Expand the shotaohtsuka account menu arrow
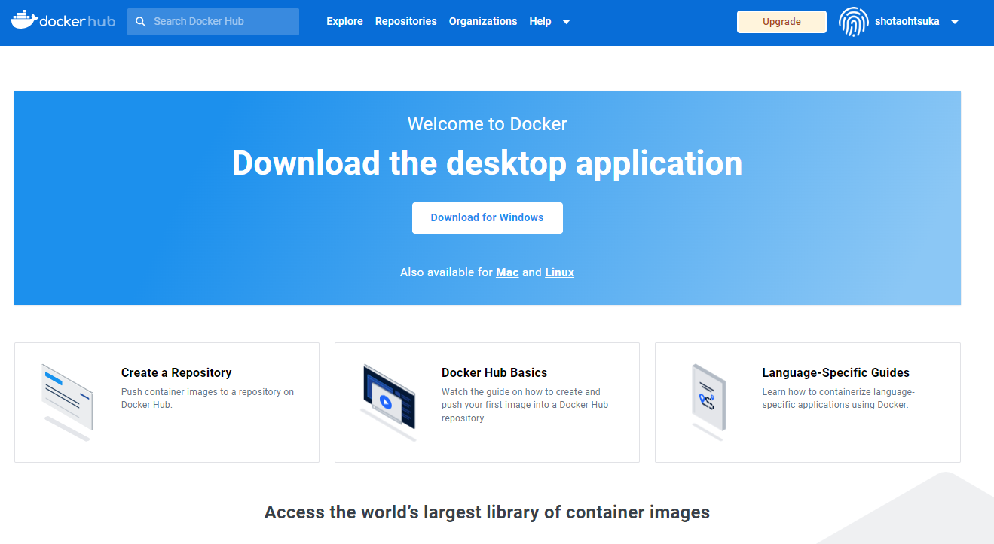 tap(955, 22)
